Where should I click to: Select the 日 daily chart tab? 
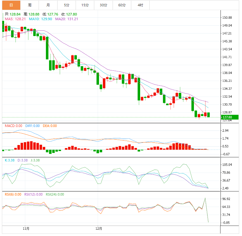tap(11, 5)
